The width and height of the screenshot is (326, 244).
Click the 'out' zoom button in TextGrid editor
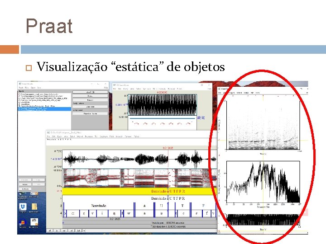64,230
